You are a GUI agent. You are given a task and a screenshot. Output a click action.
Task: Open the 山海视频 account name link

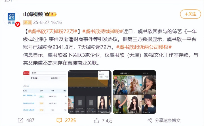33,14
